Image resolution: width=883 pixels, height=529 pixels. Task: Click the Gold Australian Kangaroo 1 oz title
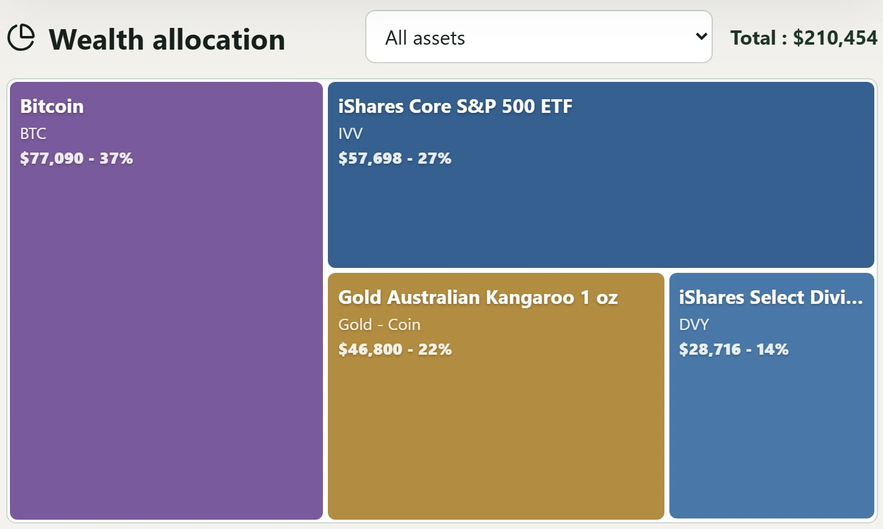click(x=478, y=298)
